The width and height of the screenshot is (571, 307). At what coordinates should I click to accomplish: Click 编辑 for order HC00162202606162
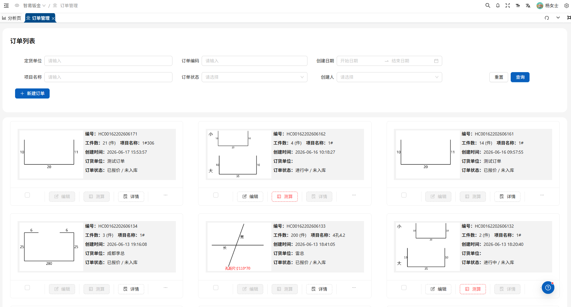(x=250, y=197)
